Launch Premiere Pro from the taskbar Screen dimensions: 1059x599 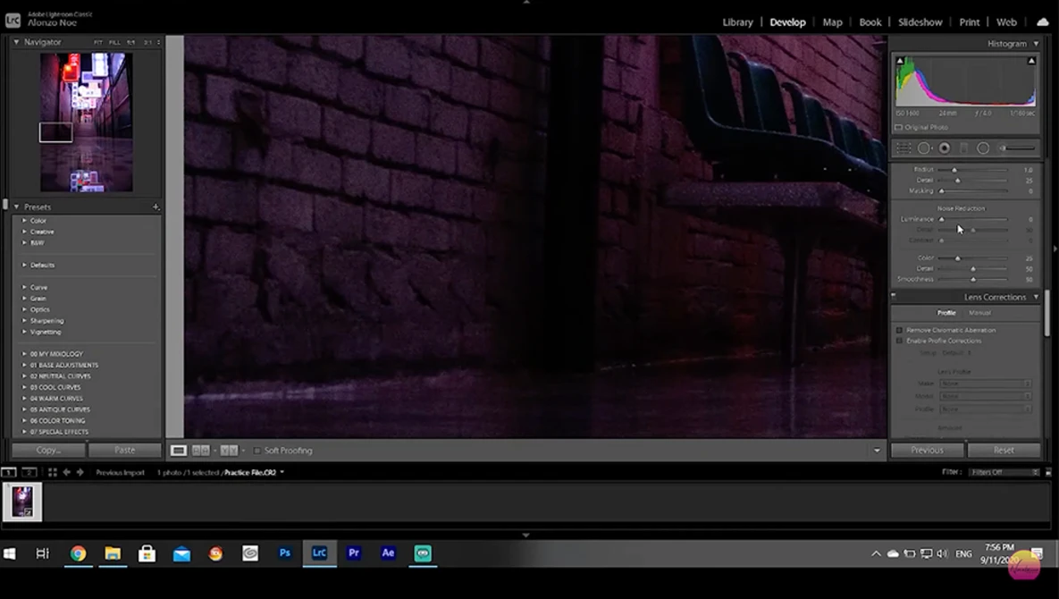click(353, 553)
